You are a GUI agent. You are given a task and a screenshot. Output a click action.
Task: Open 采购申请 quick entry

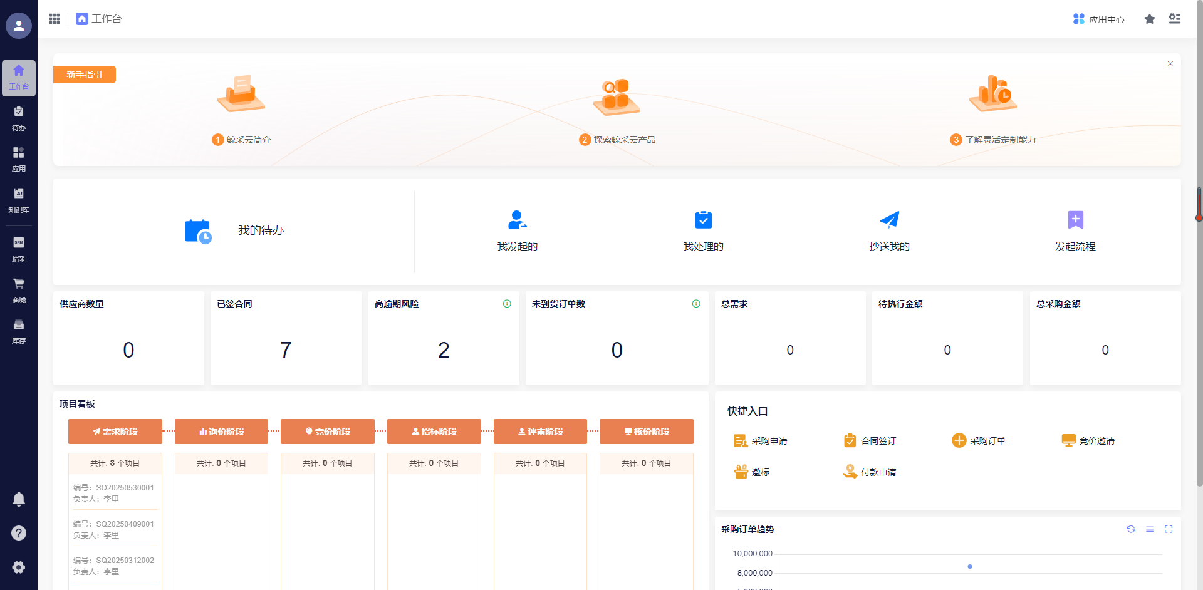coord(761,441)
